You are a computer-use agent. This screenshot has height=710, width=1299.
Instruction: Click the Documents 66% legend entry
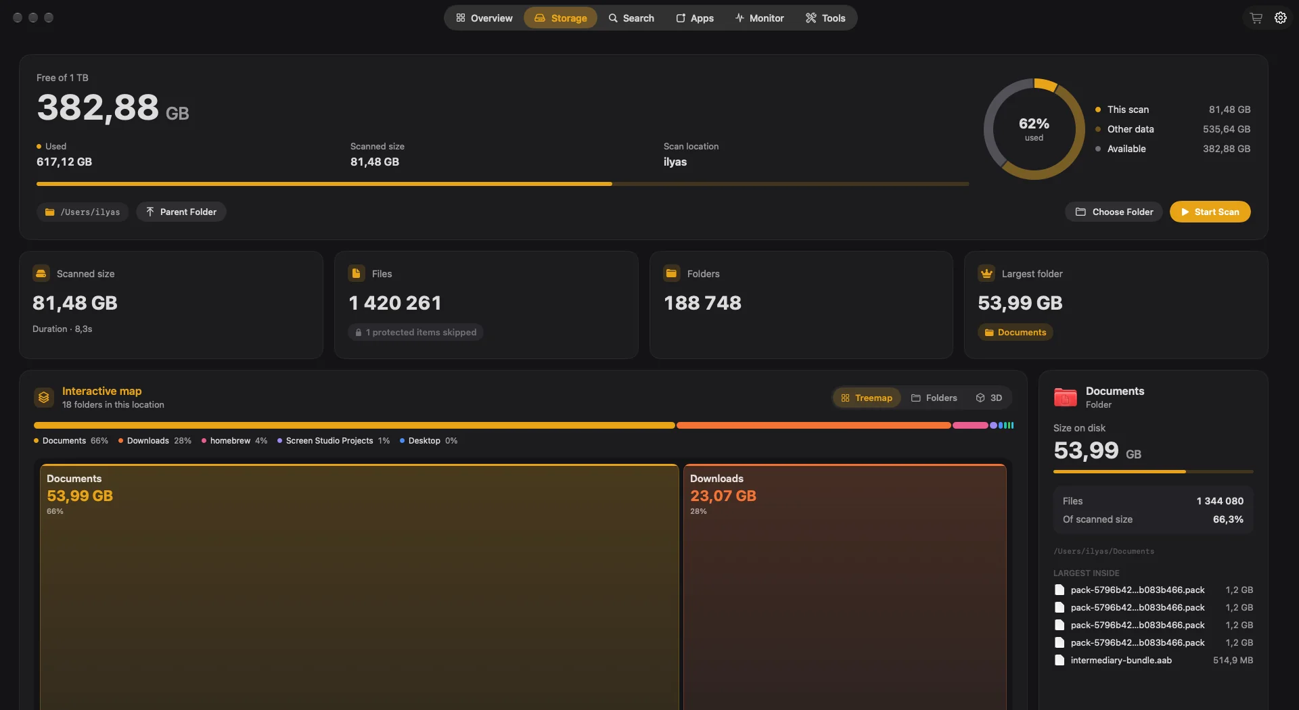pyautogui.click(x=71, y=440)
